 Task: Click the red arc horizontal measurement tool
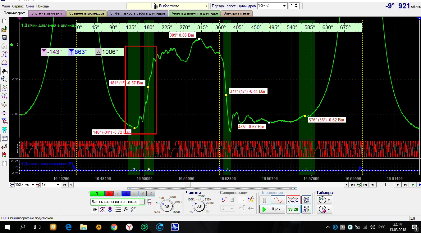(4, 63)
